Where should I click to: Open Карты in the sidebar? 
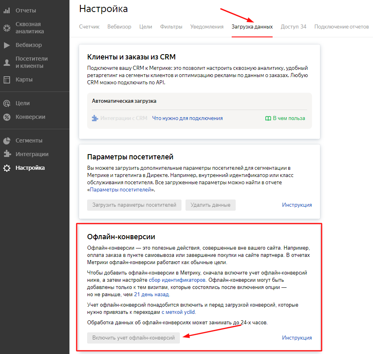24,79
